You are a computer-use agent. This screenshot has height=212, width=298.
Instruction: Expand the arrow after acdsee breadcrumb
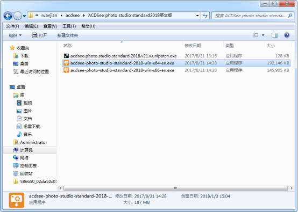[84, 16]
